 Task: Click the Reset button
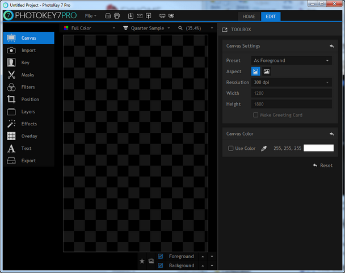point(322,165)
